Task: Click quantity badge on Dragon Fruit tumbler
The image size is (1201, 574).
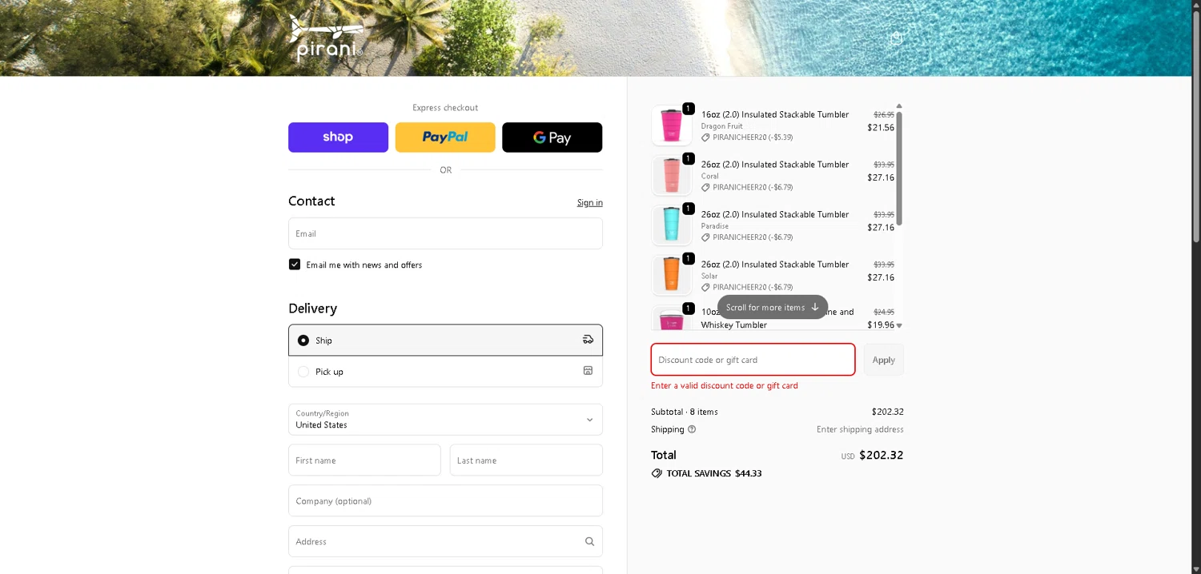Action: tap(688, 109)
